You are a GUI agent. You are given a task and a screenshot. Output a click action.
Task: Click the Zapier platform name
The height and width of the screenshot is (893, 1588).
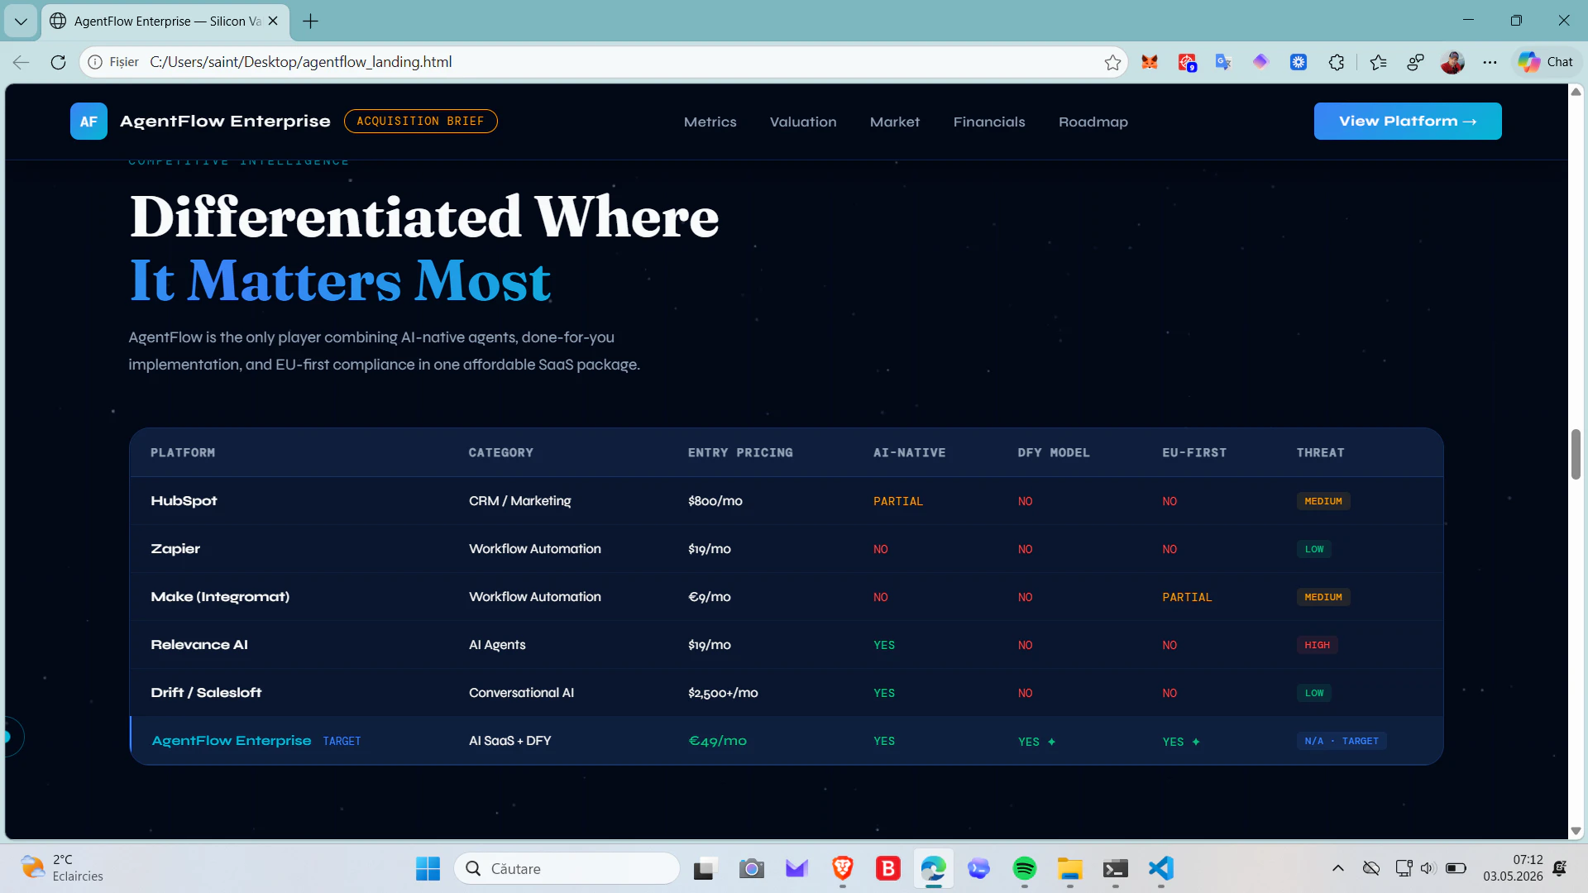(x=175, y=549)
